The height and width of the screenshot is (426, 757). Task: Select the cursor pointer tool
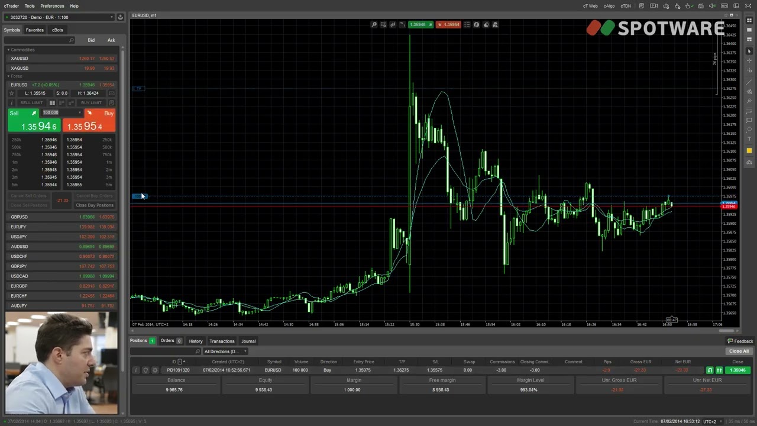tap(749, 52)
